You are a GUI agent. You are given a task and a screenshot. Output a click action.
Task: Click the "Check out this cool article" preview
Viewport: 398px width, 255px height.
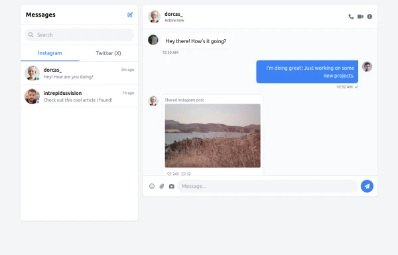pos(78,100)
